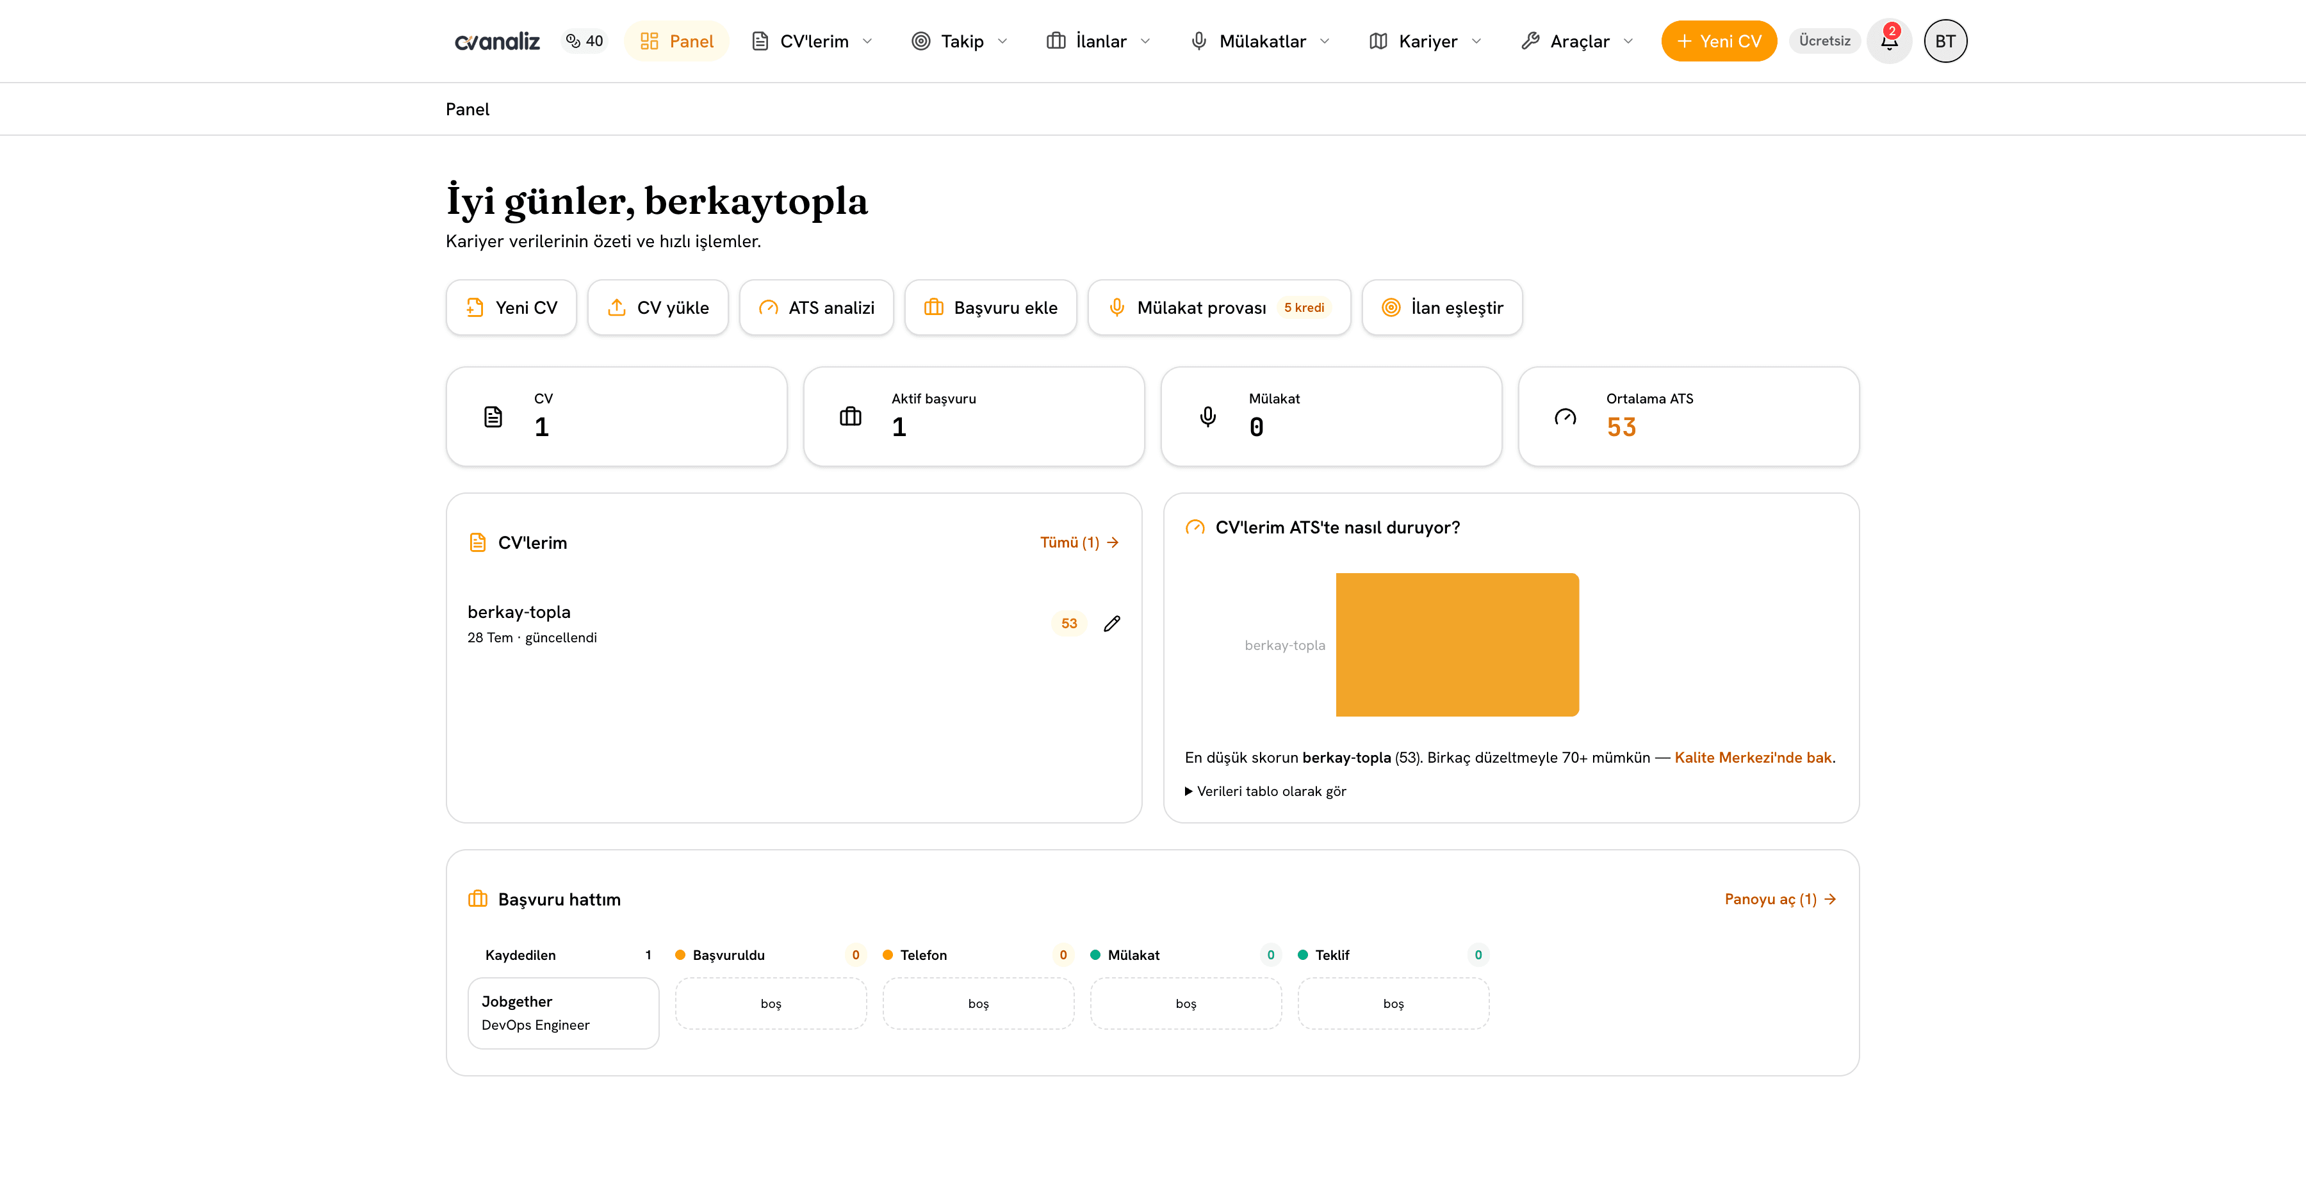Expand the İlanlar dropdown chevron
Screen dimensions: 2306x1177
point(1146,41)
